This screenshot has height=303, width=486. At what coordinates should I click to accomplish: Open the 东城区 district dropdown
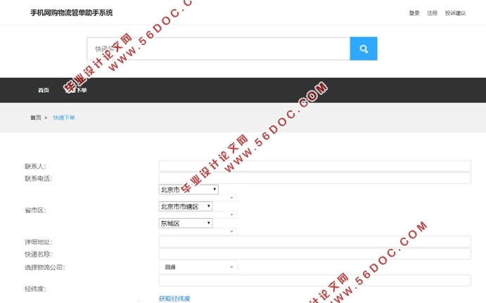click(186, 223)
